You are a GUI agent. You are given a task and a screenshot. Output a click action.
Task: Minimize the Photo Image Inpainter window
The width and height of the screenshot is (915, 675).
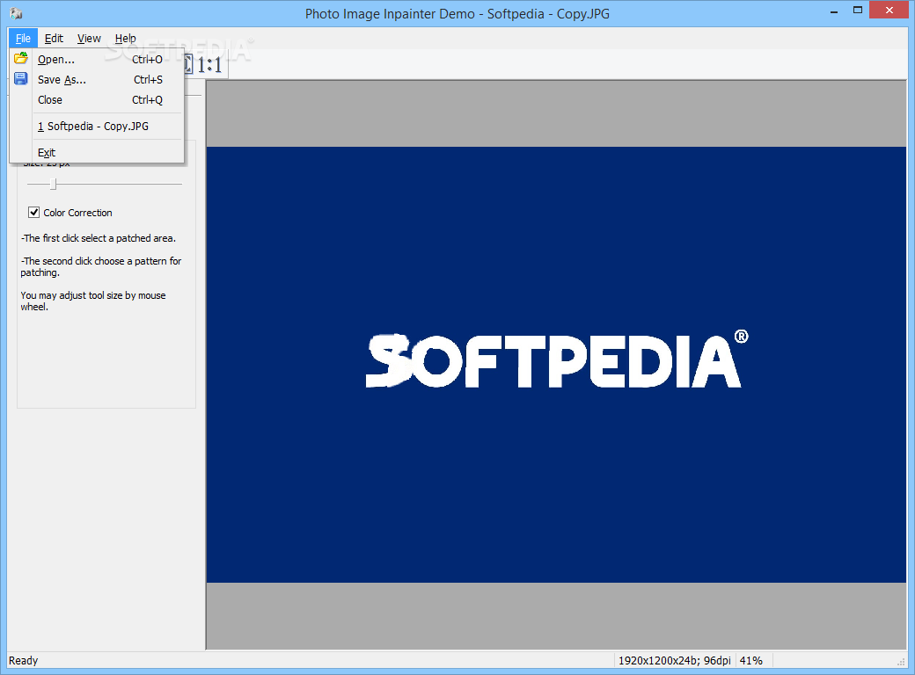[x=834, y=11]
